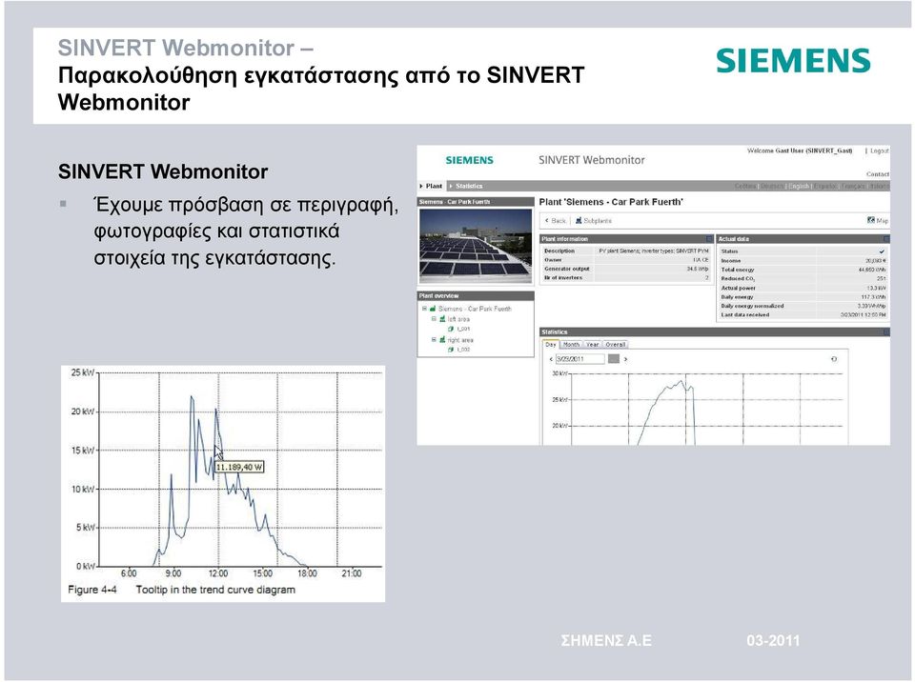
Task: Click the Figure 4-4 caption text
Action: [x=181, y=590]
